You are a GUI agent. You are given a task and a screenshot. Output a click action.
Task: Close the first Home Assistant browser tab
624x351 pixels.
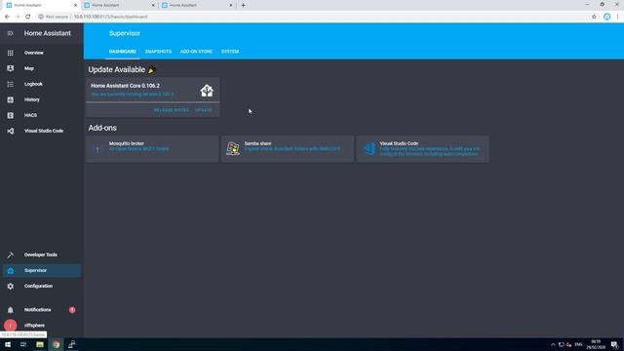pyautogui.click(x=75, y=5)
